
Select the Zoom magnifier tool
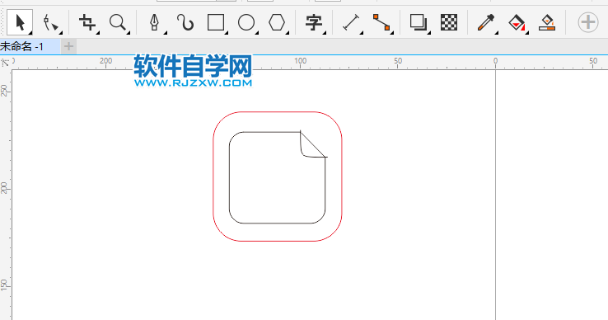click(x=118, y=22)
